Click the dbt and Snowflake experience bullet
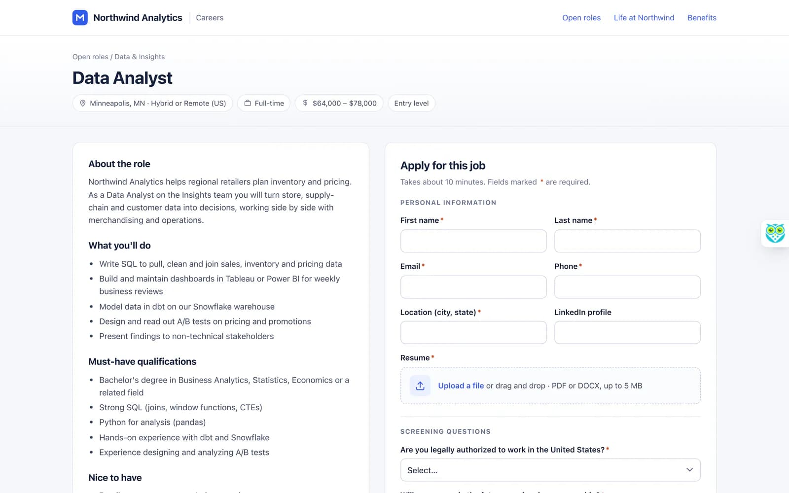Viewport: 789px width, 493px height. (x=184, y=437)
